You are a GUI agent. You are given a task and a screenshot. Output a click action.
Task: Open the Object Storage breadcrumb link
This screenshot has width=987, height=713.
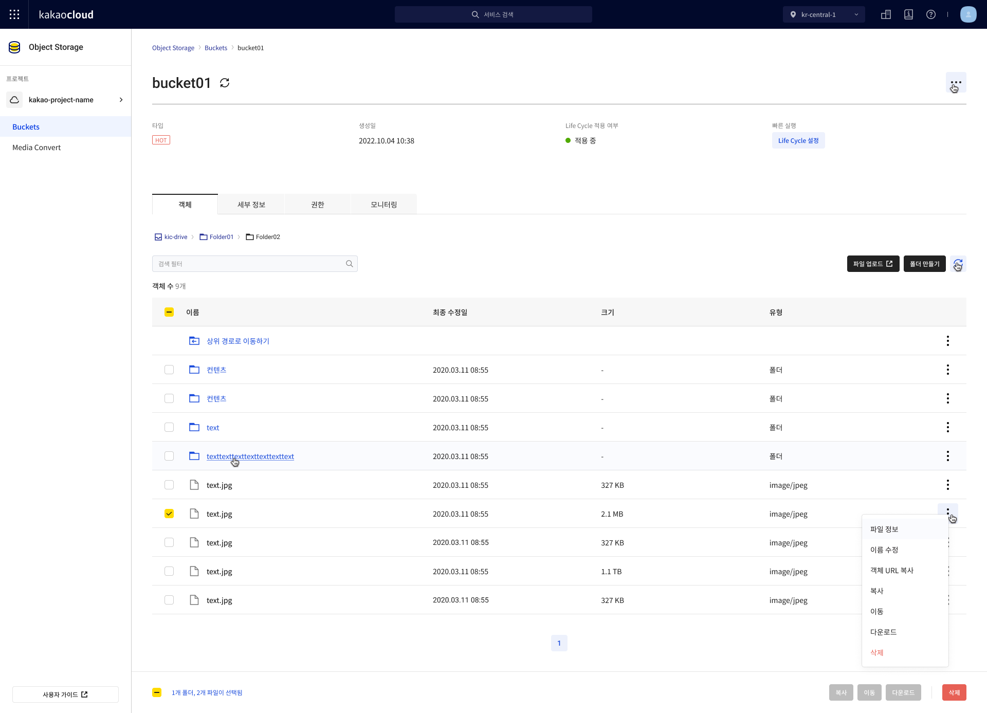pyautogui.click(x=173, y=48)
